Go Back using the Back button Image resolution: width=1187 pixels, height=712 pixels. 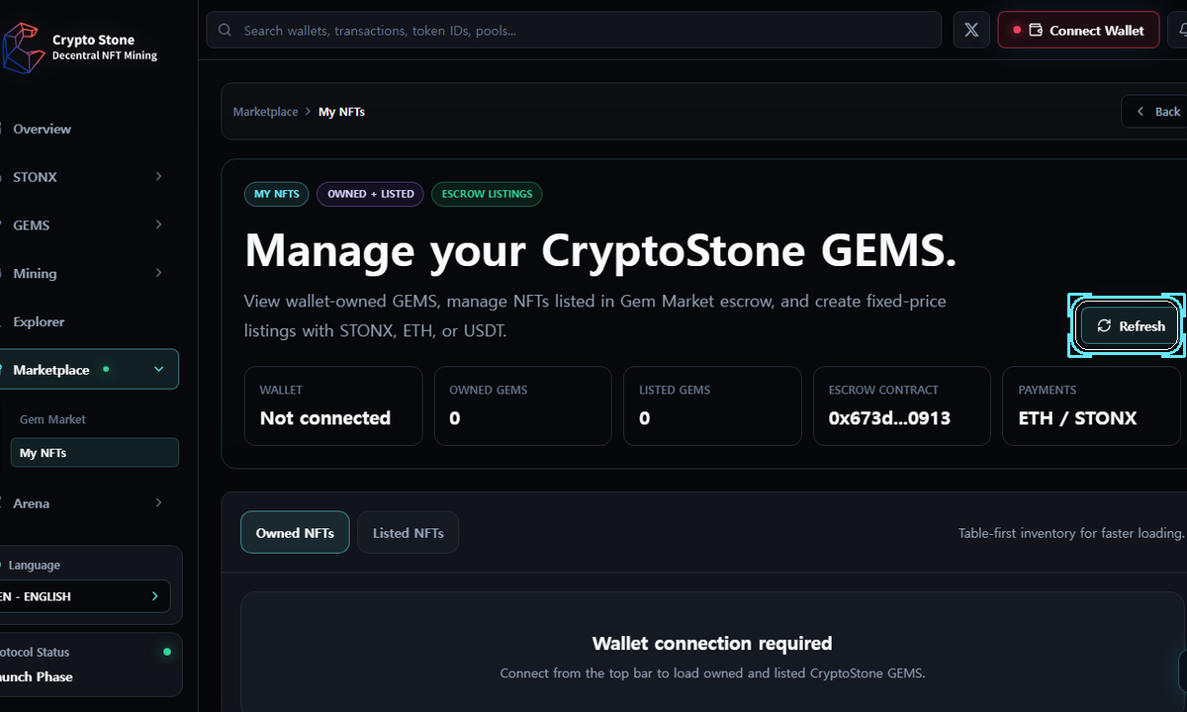coord(1154,112)
